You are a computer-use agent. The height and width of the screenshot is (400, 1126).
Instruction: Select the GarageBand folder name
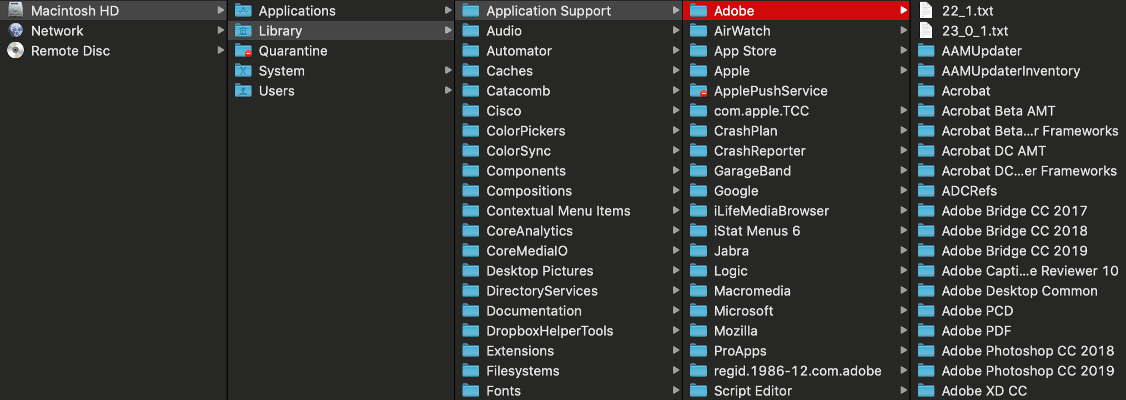tap(752, 171)
